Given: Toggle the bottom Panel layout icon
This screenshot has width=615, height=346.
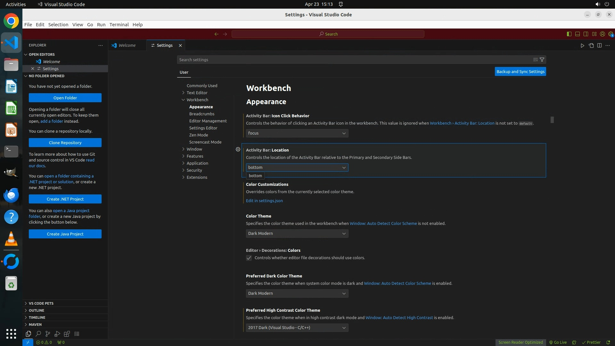Looking at the screenshot, I should tap(578, 34).
